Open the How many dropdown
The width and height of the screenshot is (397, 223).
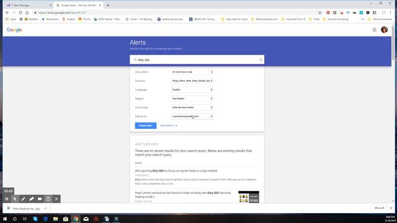coord(192,107)
